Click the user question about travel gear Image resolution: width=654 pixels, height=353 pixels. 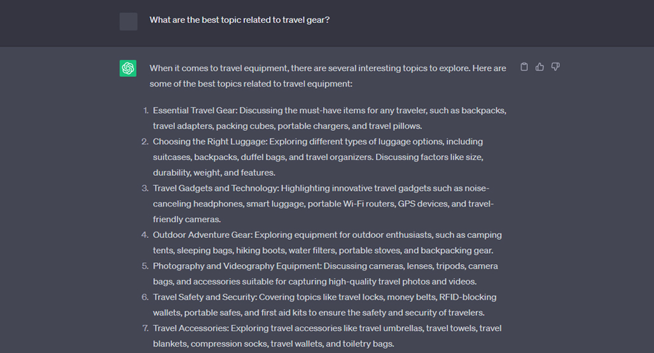pos(239,20)
